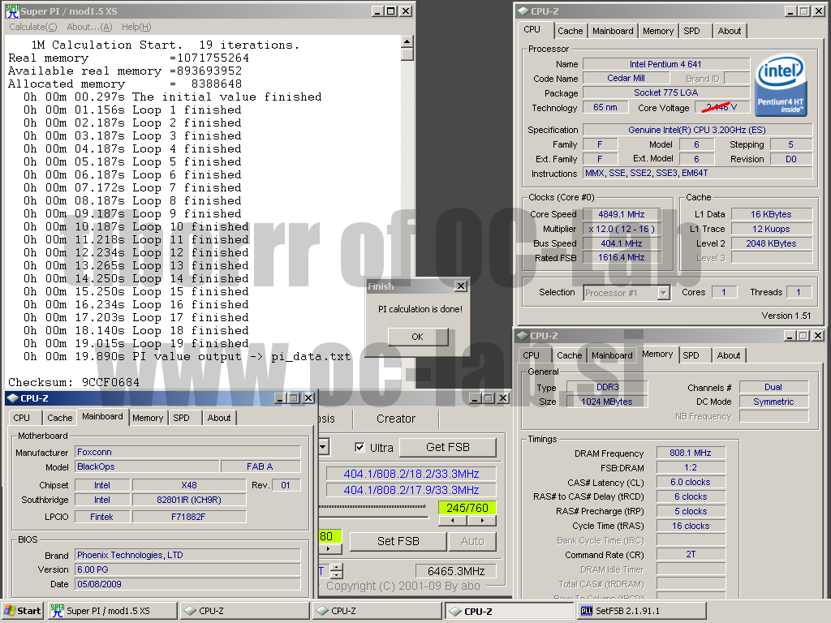This screenshot has width=831, height=623.
Task: Click the title bar icon of the CPU-Z Memory window
Action: tap(523, 335)
